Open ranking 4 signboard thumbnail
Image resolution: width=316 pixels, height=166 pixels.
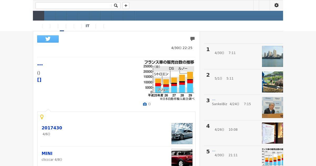coord(273,133)
